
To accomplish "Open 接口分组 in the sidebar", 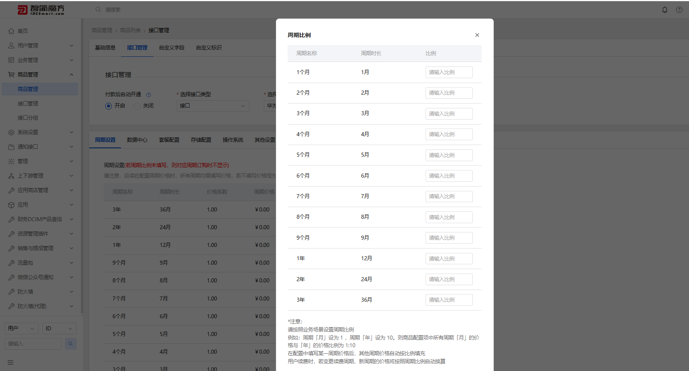I will click(x=28, y=118).
